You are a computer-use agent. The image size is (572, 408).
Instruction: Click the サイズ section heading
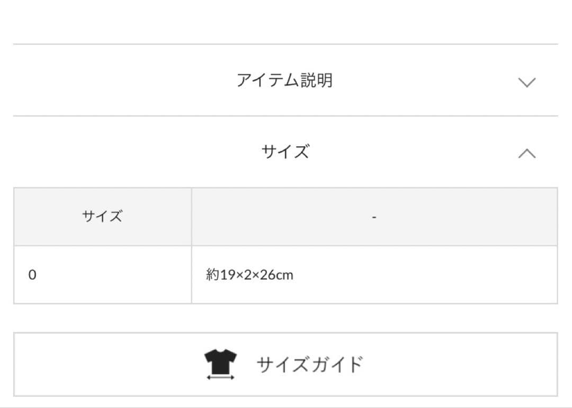[x=286, y=153]
